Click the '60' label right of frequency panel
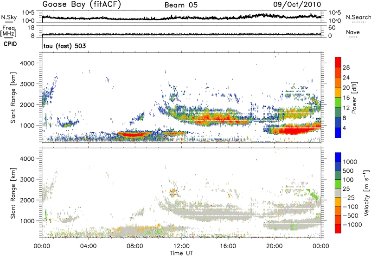The height and width of the screenshot is (256, 371). point(332,28)
